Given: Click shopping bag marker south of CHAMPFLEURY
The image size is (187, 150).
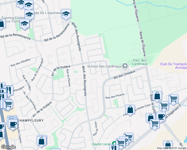Looking at the screenshot, I should 41,142.
